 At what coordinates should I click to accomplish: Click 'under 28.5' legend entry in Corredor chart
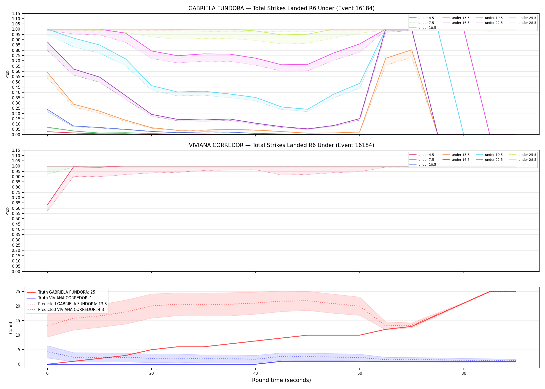point(523,160)
